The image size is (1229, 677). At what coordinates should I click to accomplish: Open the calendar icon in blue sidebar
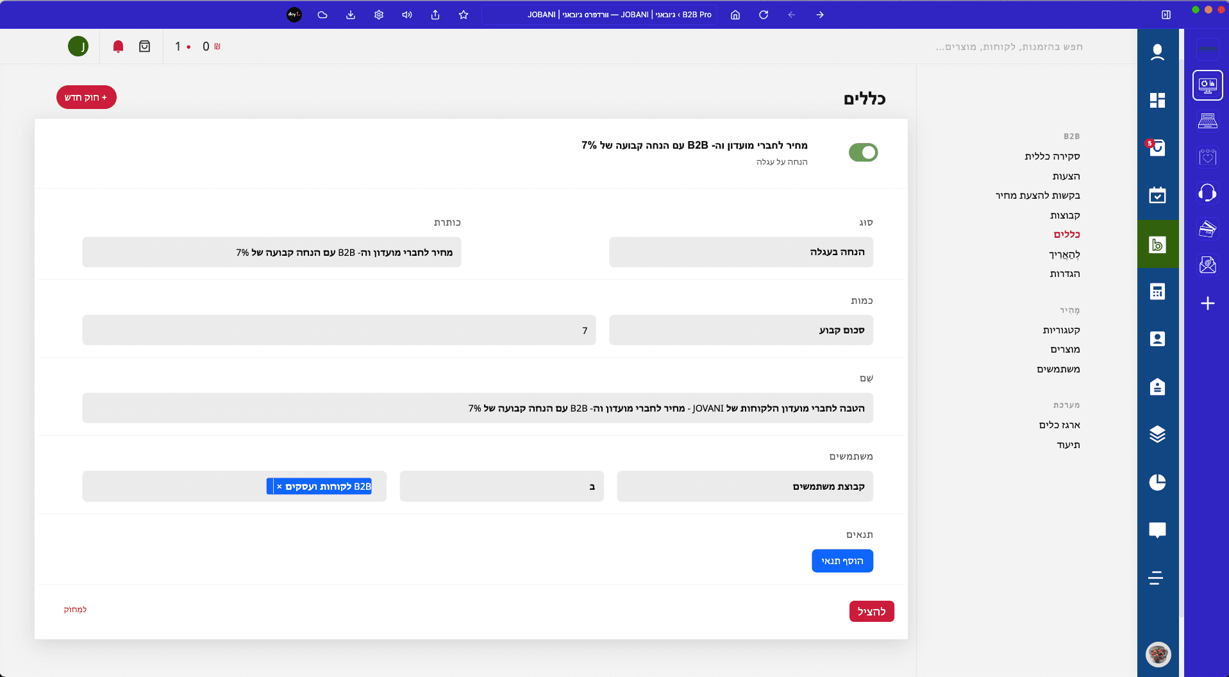point(1157,196)
